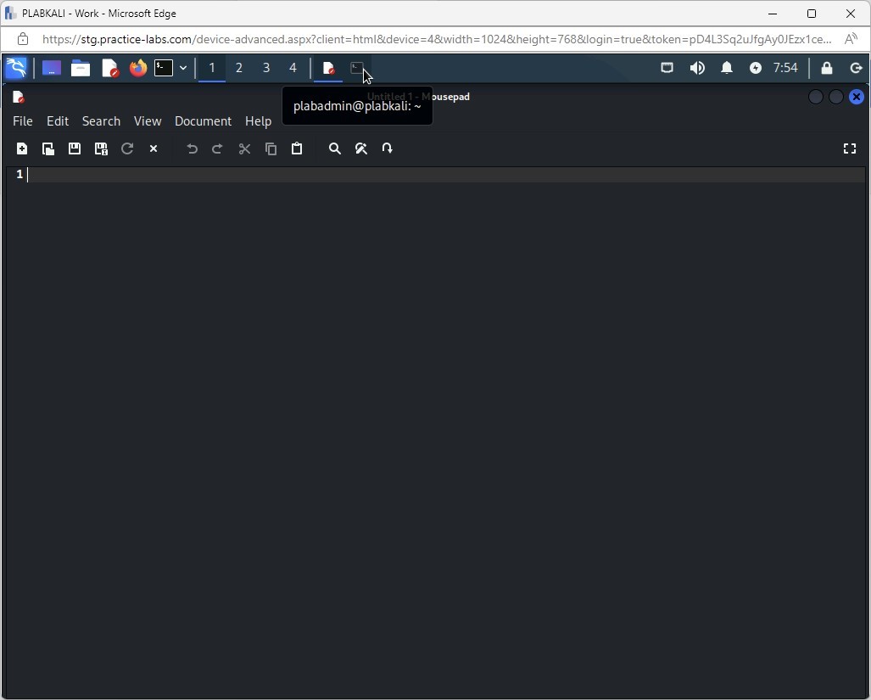871x700 pixels.
Task: Click the Go to line icon
Action: 388,148
